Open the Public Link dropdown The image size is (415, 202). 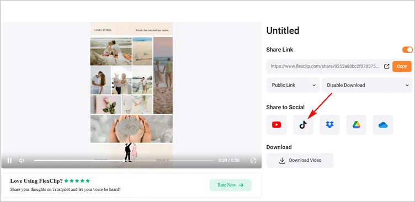293,85
